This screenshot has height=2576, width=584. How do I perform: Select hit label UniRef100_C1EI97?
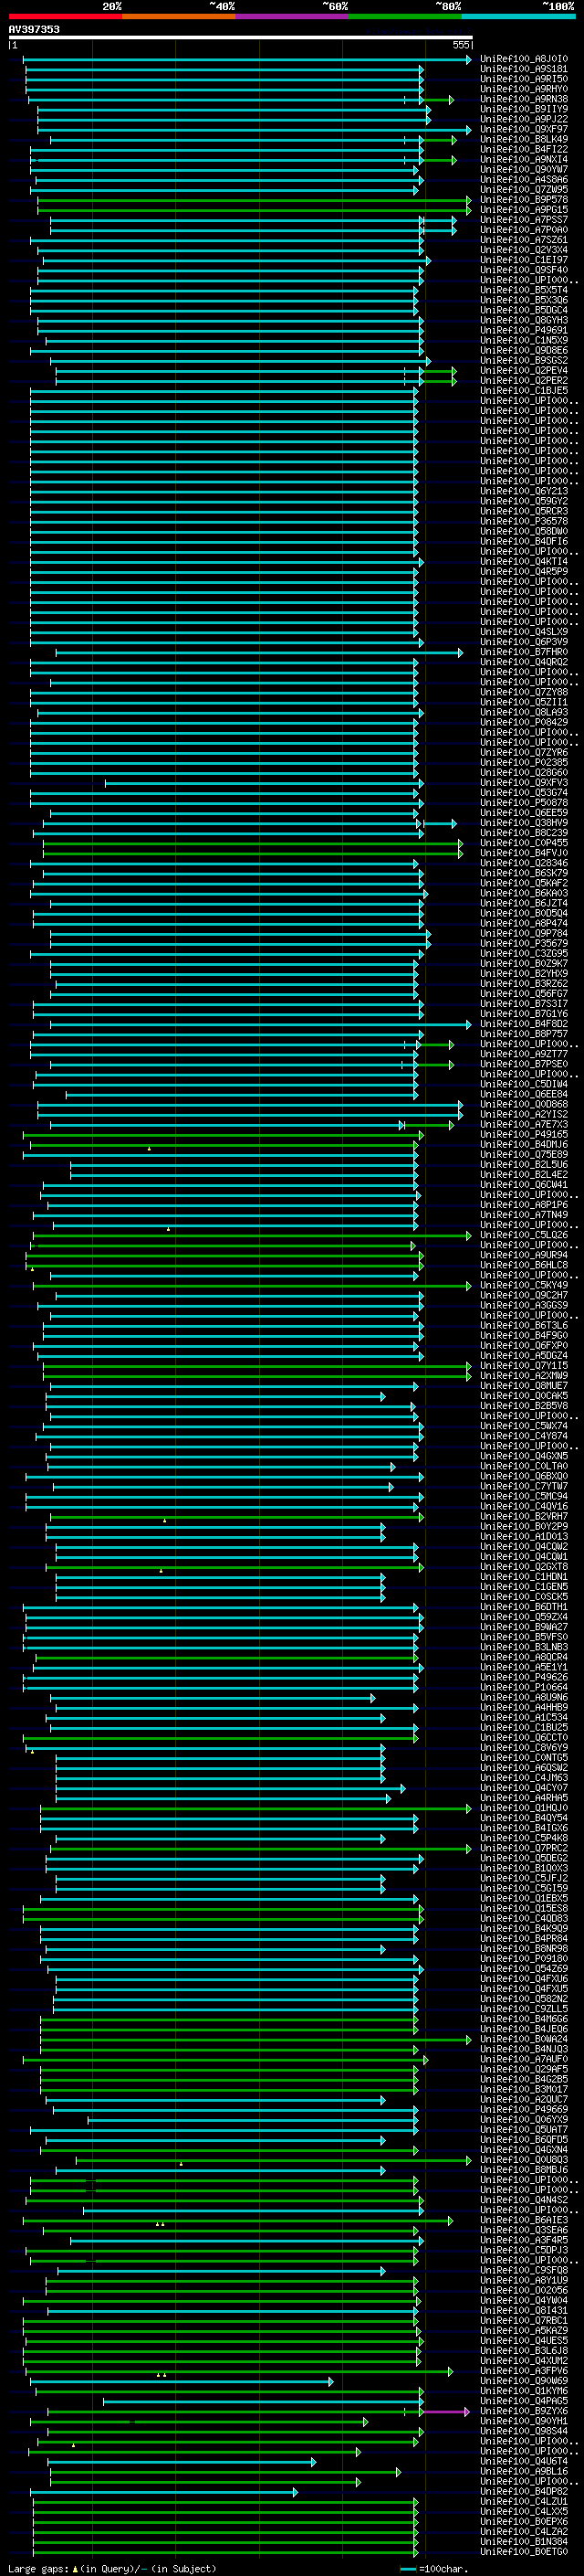[524, 260]
